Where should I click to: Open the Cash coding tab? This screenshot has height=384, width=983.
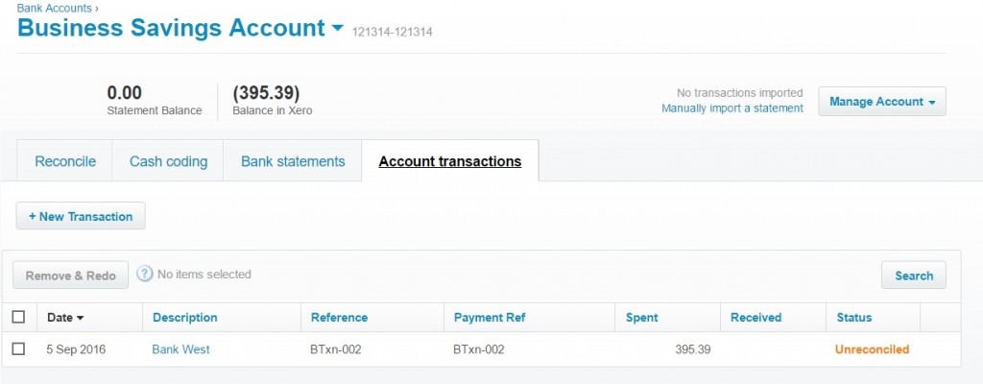[x=168, y=161]
